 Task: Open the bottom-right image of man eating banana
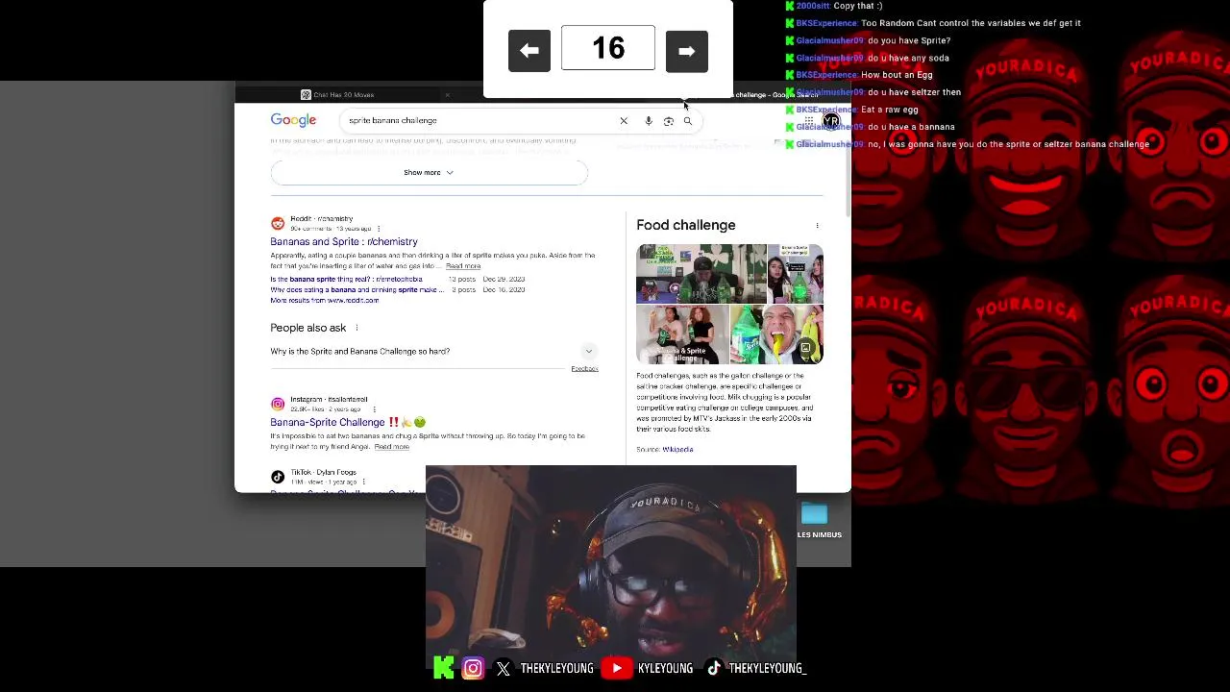(x=776, y=334)
